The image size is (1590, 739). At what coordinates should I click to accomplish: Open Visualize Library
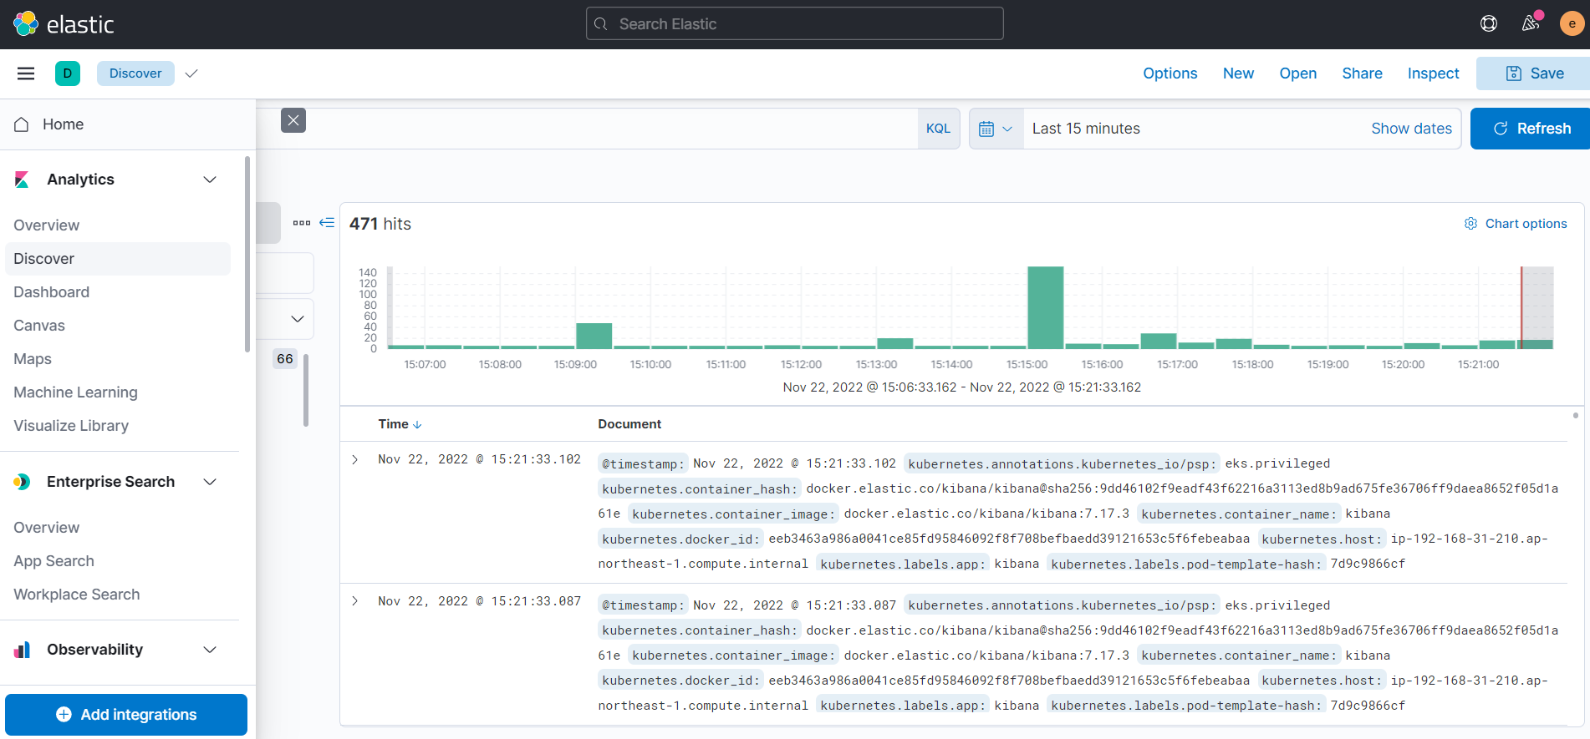tap(71, 426)
